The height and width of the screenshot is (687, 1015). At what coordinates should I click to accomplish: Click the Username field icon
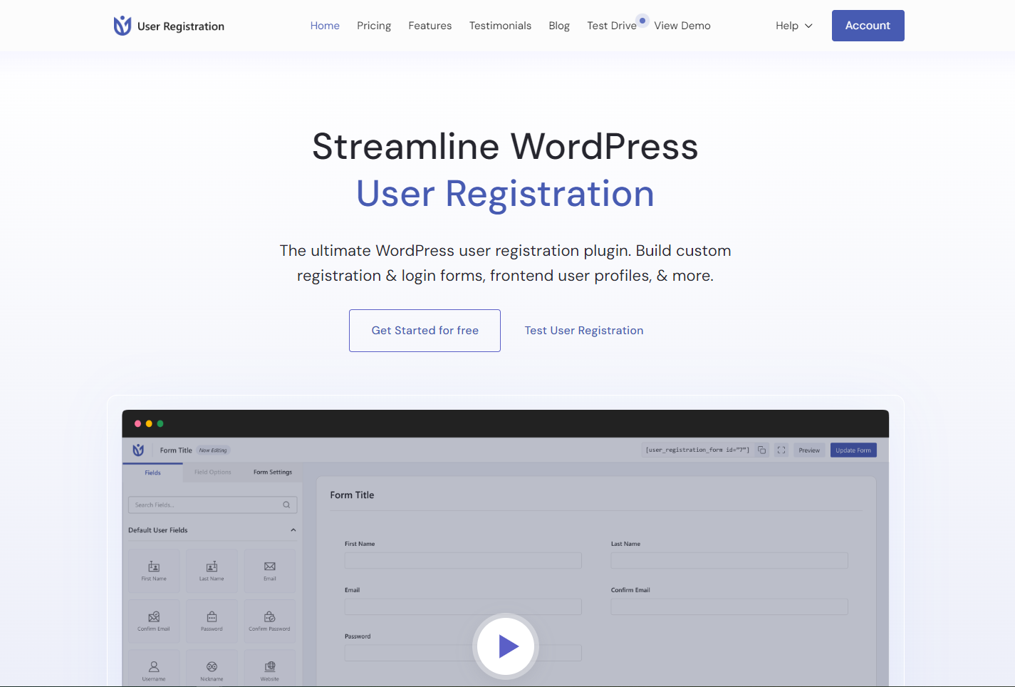154,666
